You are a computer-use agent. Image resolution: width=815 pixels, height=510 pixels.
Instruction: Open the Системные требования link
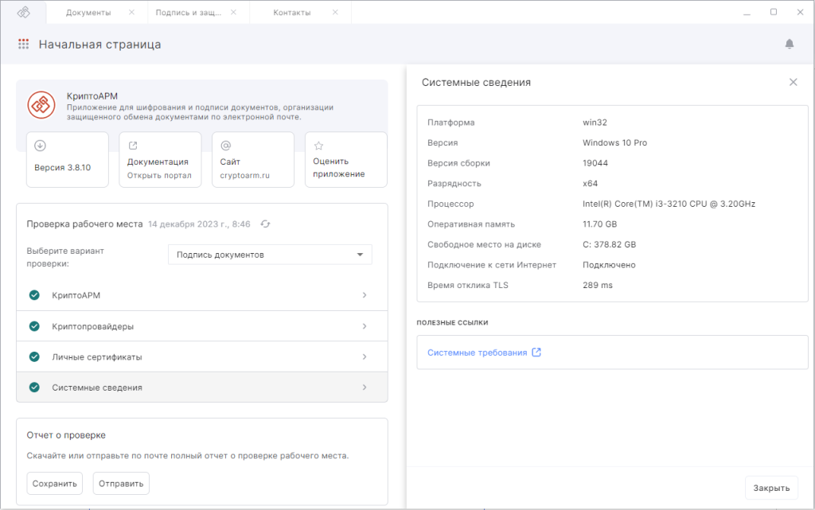click(x=478, y=352)
